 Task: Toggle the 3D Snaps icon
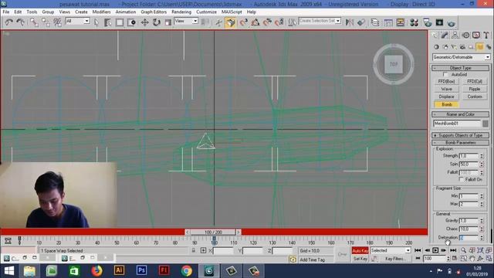click(x=244, y=22)
